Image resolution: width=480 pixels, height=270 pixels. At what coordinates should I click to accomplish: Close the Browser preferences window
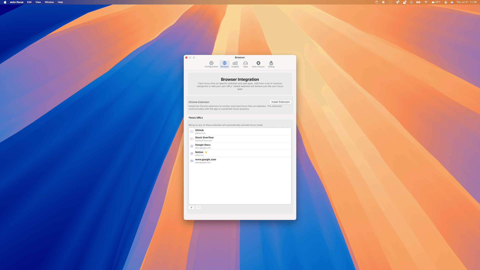click(x=186, y=57)
